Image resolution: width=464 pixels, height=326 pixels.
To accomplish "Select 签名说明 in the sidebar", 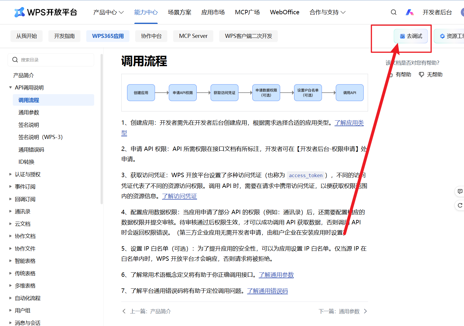I will [29, 125].
